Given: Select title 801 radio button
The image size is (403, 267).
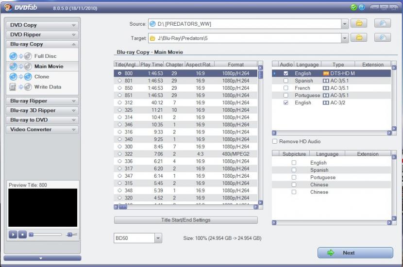Looking at the screenshot, I should coord(119,81).
